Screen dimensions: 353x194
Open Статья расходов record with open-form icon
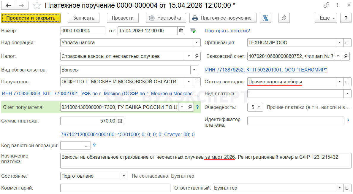(347, 82)
